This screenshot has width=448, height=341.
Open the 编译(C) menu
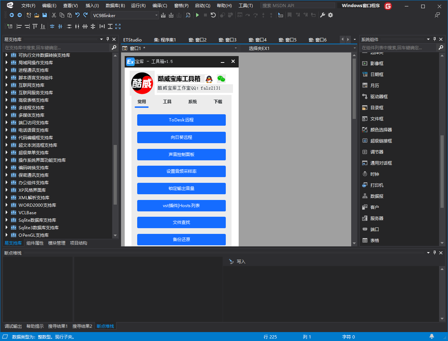(x=160, y=5)
